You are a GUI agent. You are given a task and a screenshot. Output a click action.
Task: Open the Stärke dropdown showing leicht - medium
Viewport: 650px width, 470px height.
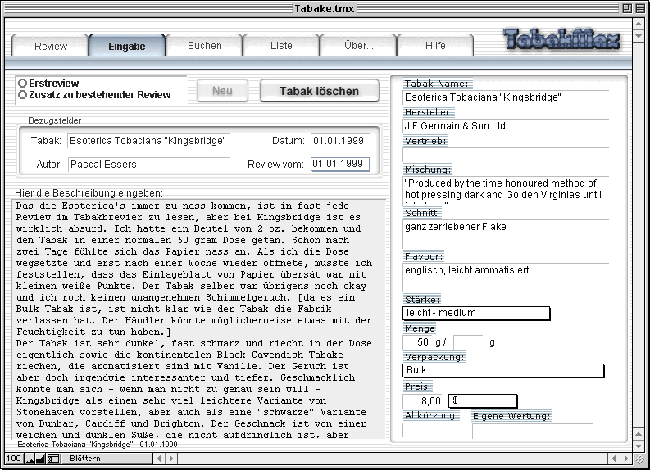click(x=476, y=313)
